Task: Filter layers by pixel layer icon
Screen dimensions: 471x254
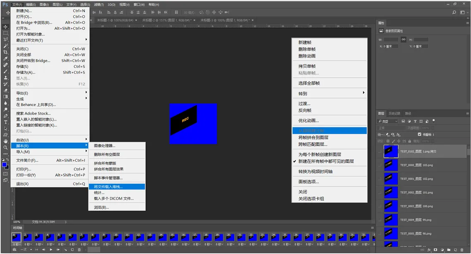Action: [x=403, y=121]
